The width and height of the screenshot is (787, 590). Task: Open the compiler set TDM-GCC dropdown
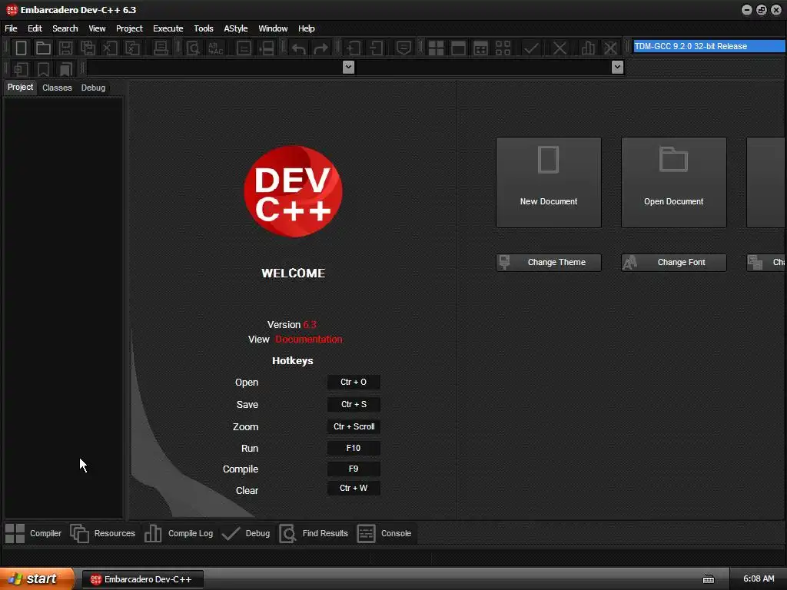pos(709,46)
